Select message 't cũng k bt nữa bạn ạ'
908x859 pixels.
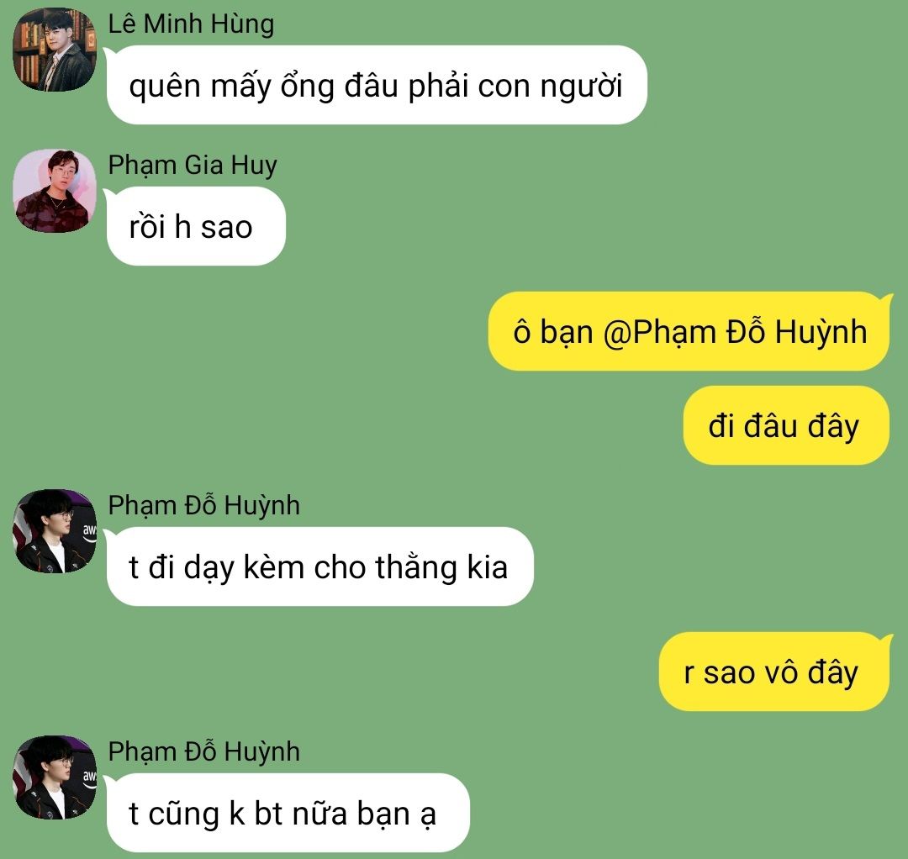tap(288, 813)
